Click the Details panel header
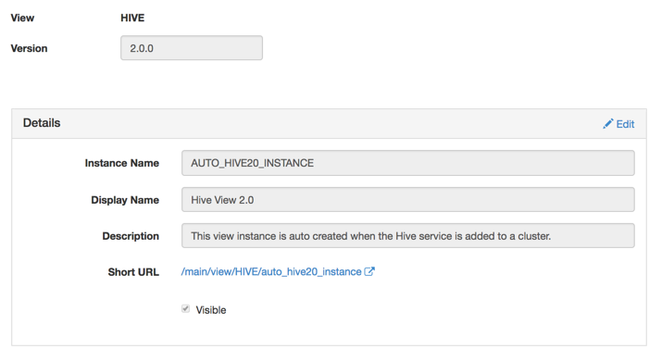The height and width of the screenshot is (349, 649). [329, 123]
